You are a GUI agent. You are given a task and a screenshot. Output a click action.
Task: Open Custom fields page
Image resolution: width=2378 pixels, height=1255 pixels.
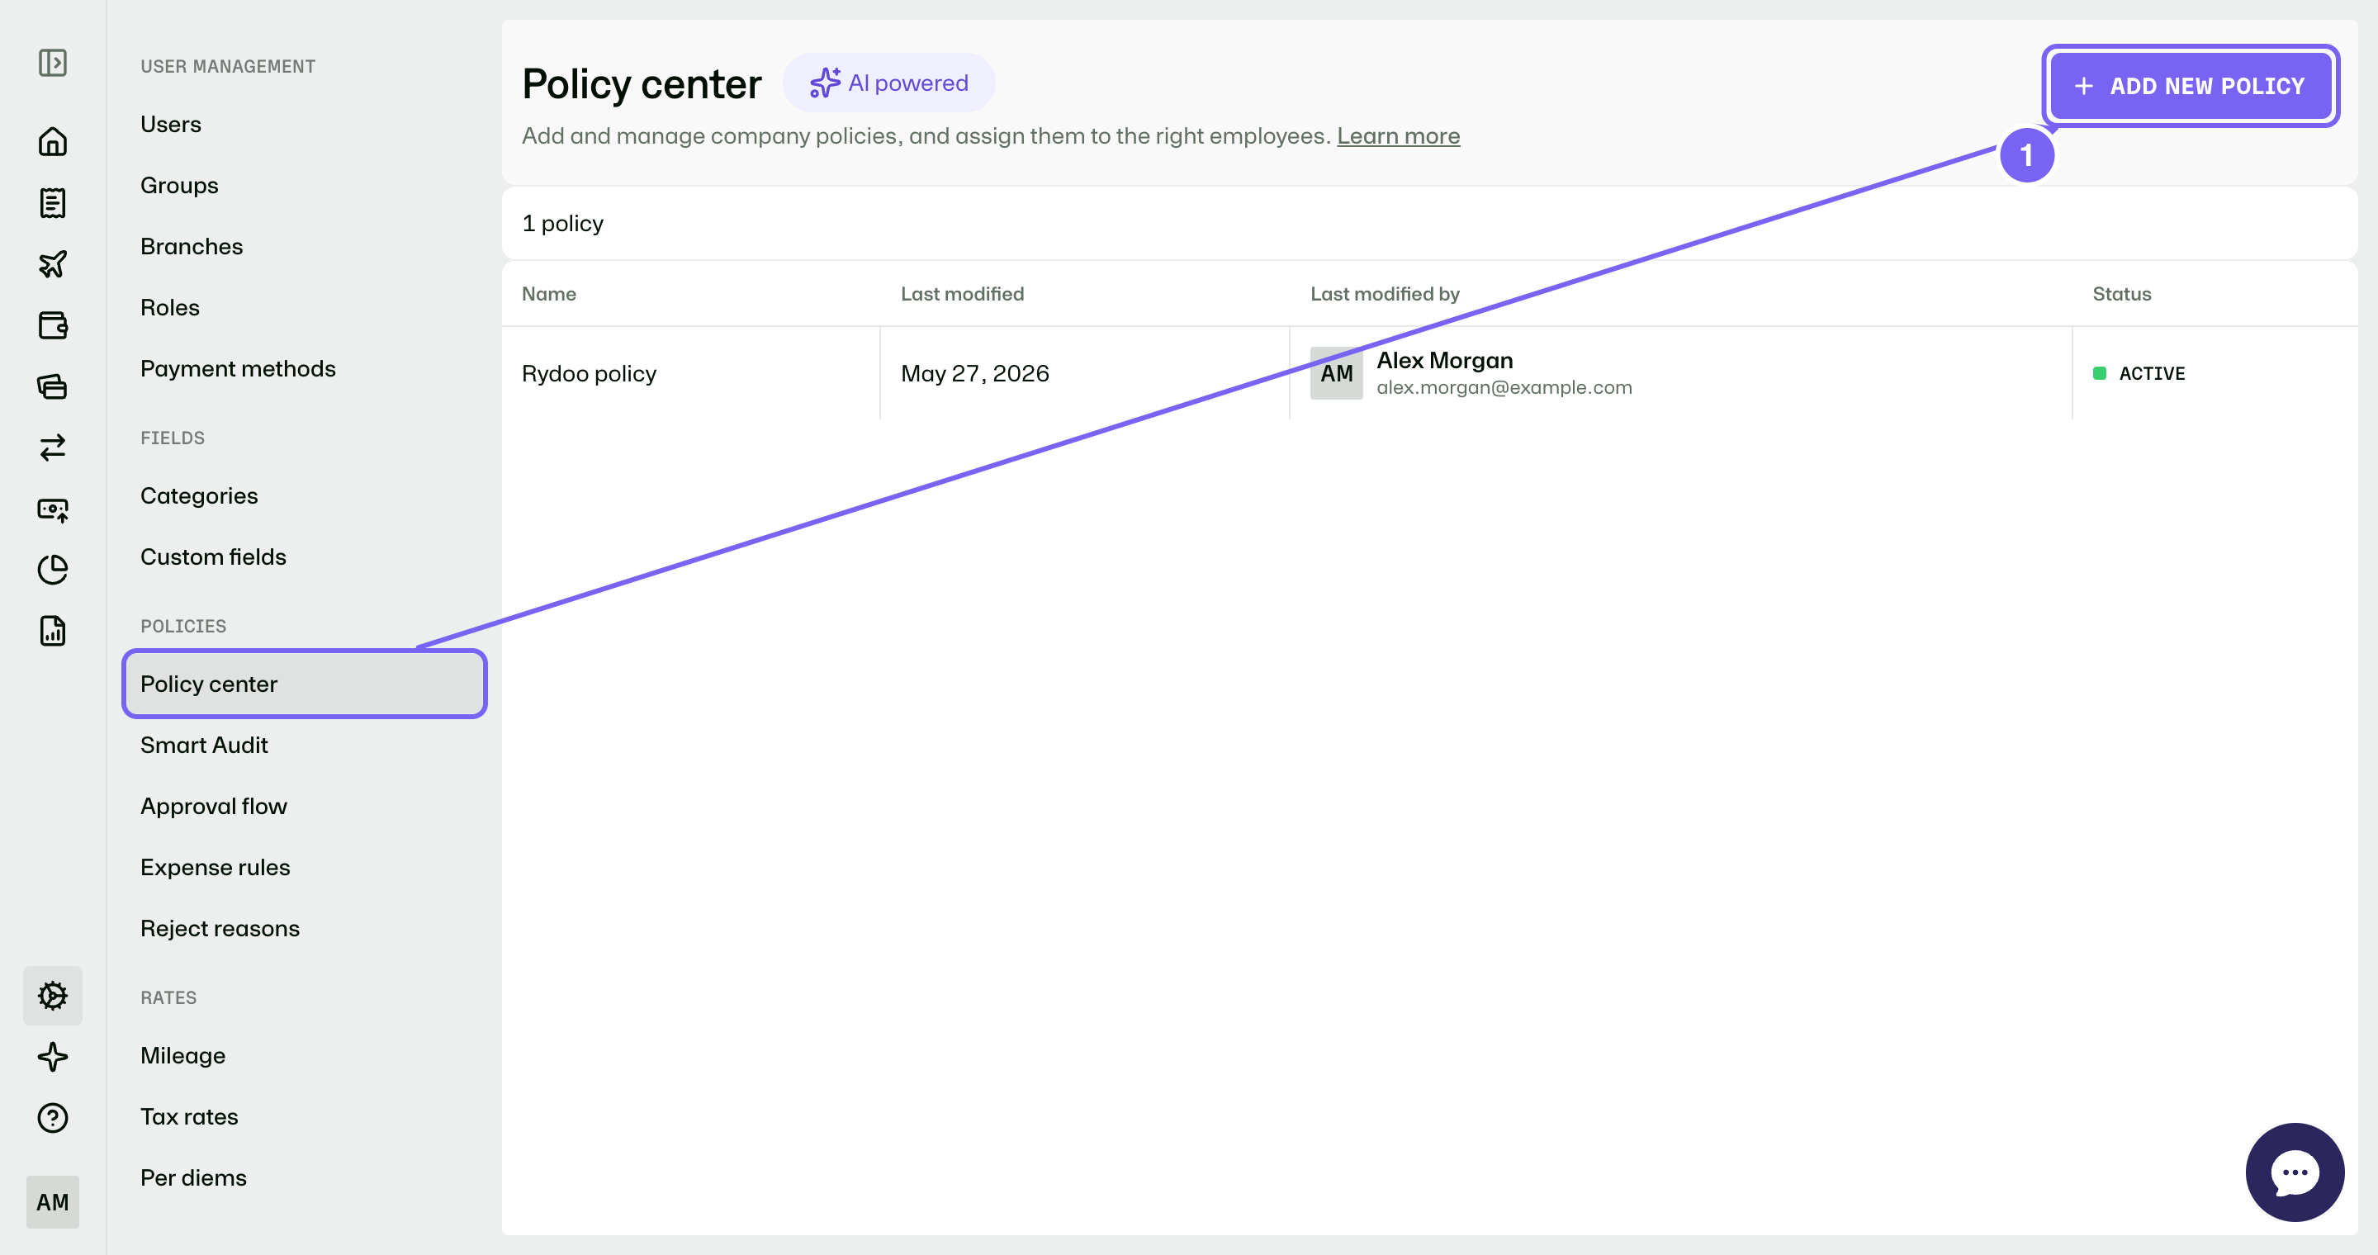pyautogui.click(x=213, y=557)
